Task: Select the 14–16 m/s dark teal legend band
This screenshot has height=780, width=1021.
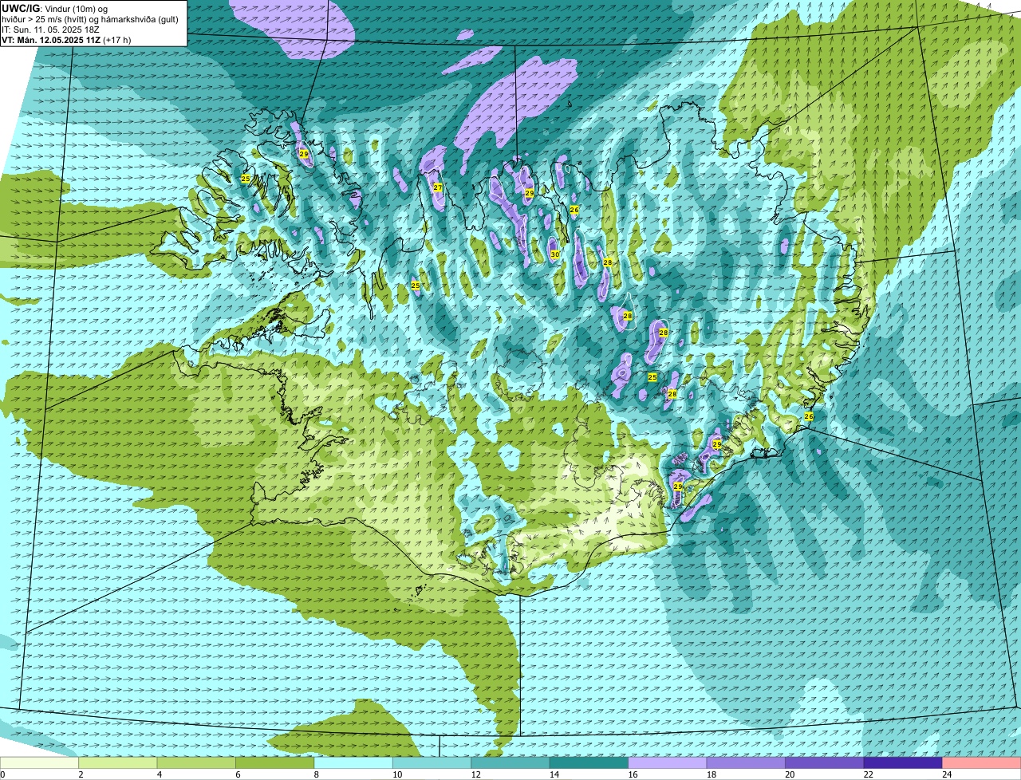Action: point(589,762)
